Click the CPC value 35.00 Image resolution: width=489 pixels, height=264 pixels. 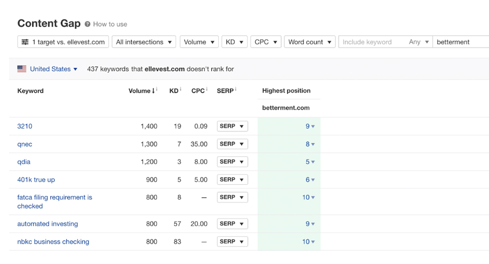[x=199, y=144]
